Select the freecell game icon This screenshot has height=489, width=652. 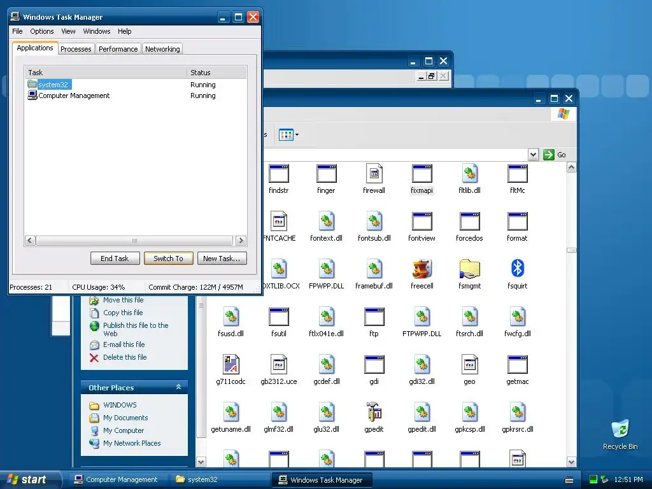pos(422,269)
